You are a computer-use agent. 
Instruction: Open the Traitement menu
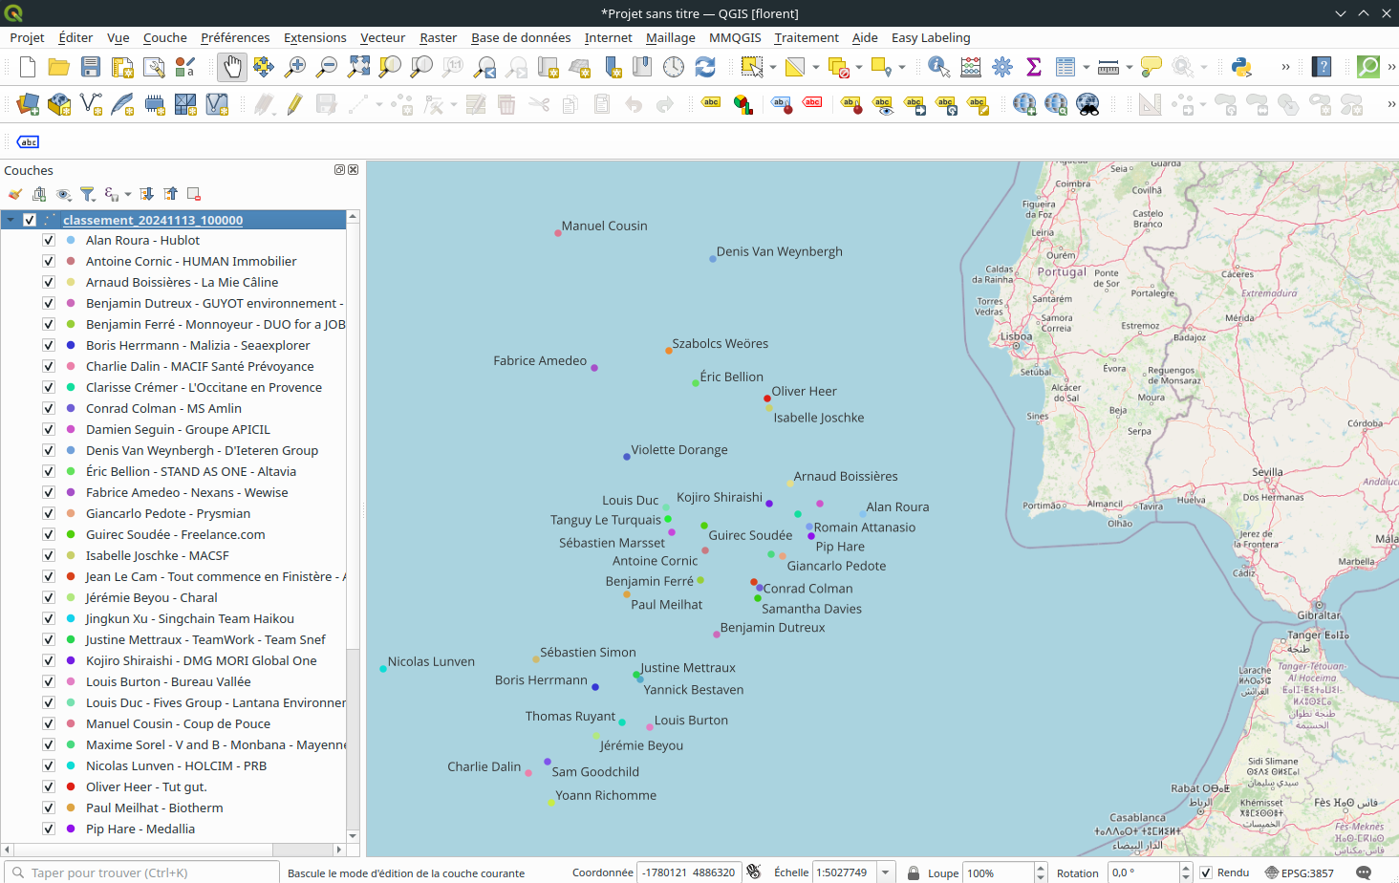(x=807, y=37)
